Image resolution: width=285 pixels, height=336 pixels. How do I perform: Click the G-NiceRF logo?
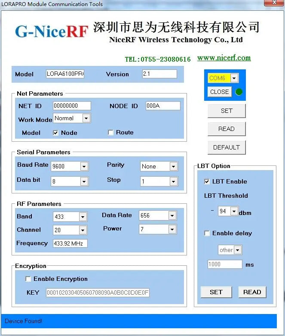tap(52, 31)
